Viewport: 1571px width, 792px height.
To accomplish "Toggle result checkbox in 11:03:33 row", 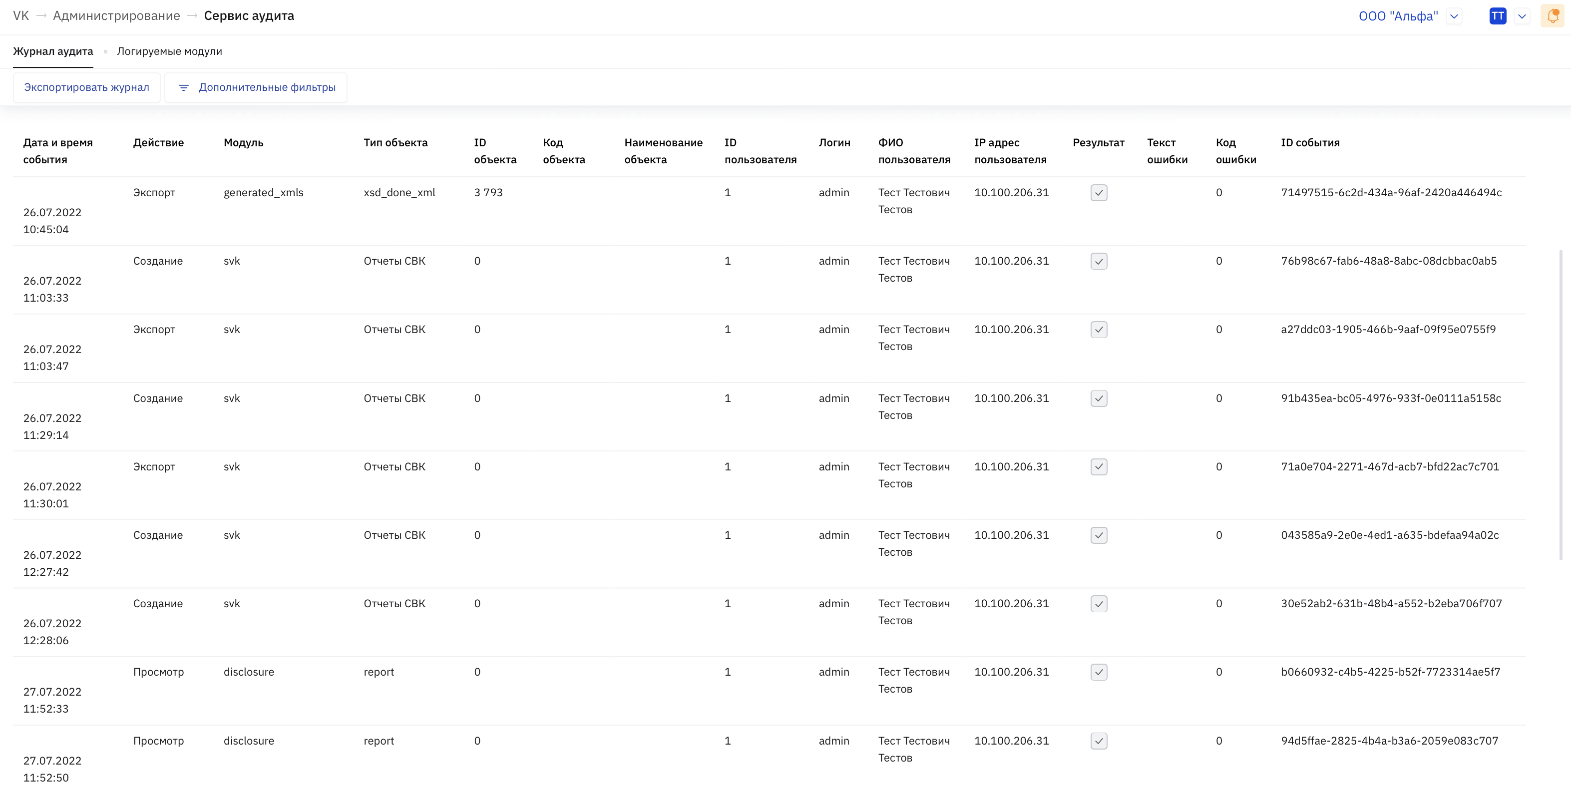I will (x=1099, y=261).
